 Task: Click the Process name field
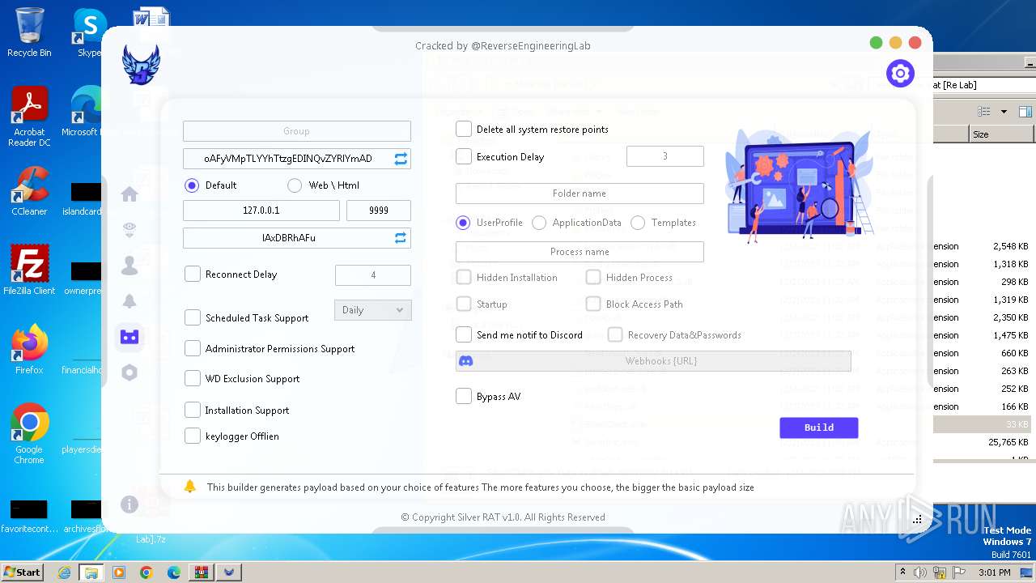(x=580, y=252)
